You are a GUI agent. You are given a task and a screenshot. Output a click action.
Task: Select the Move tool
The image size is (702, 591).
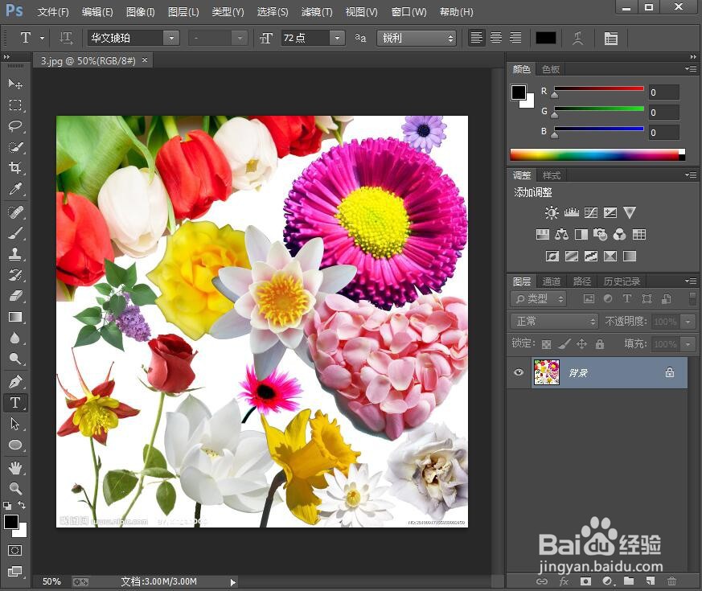click(15, 84)
